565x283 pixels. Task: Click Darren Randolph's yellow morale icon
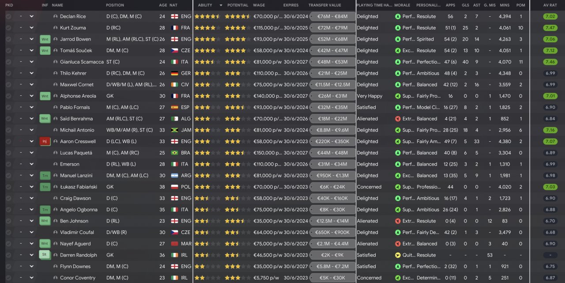click(398, 255)
